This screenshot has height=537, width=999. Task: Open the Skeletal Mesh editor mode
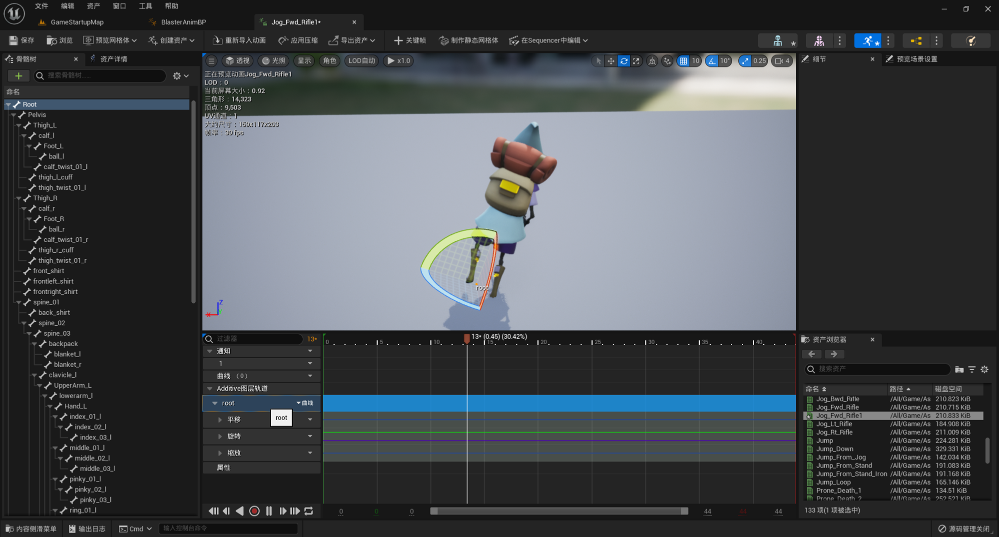click(x=819, y=40)
